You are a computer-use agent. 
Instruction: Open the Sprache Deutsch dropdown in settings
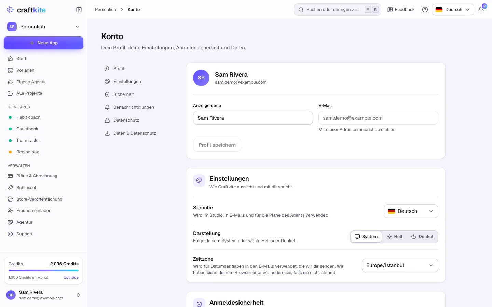(x=411, y=211)
